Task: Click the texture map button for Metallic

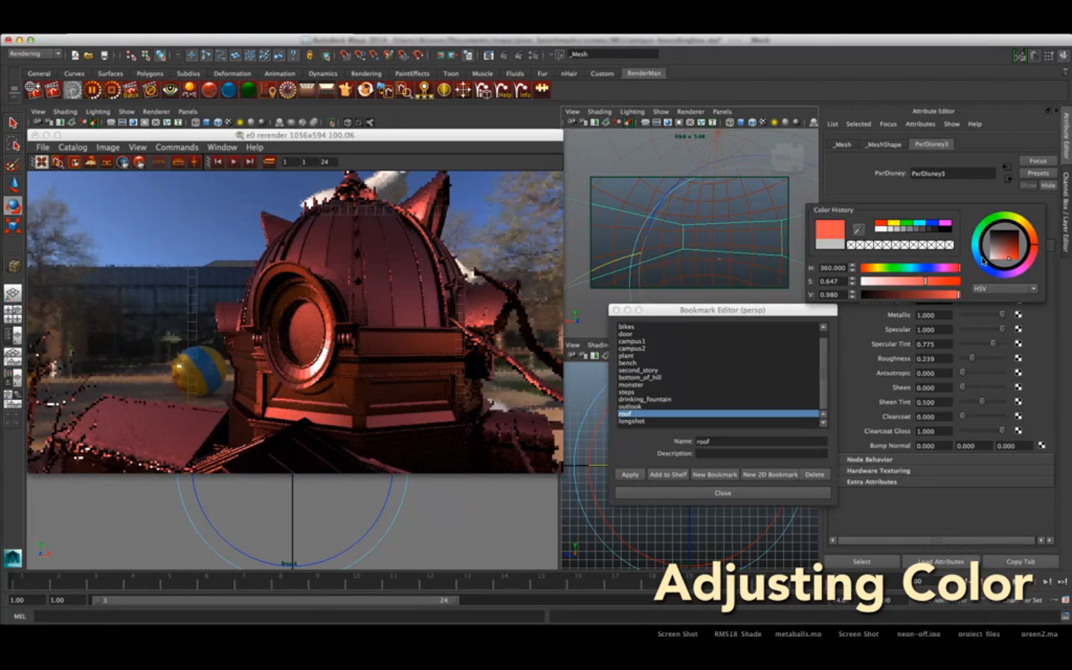Action: [x=1018, y=315]
